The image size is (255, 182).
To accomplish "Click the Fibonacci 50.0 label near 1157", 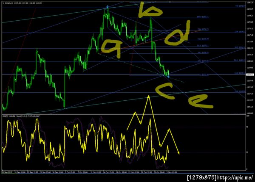I will (203, 46).
